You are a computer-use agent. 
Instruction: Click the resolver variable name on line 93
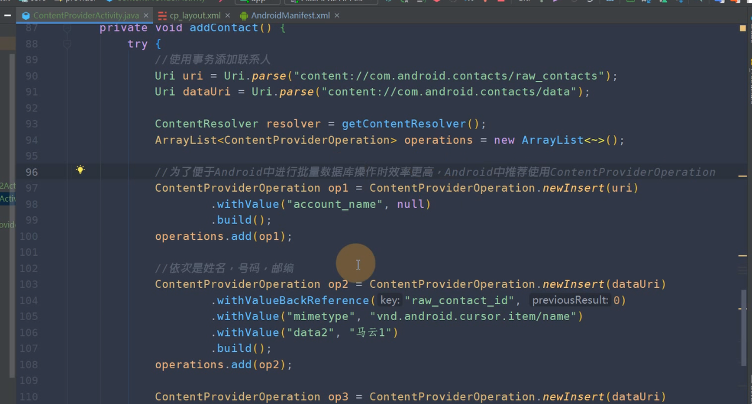(x=293, y=124)
